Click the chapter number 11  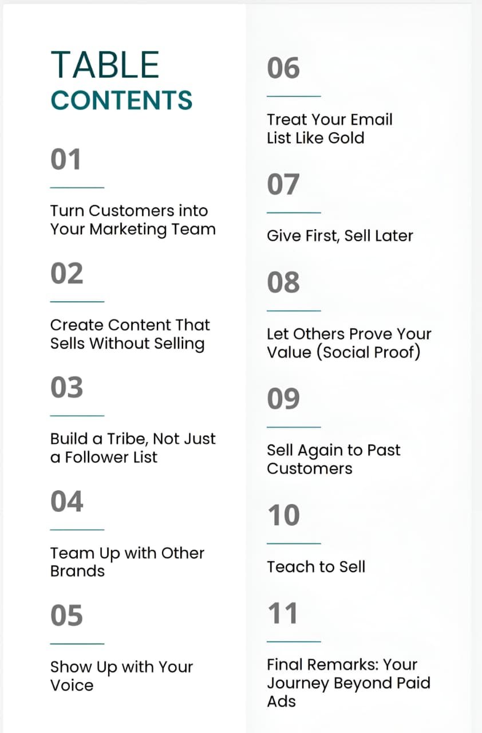[283, 613]
